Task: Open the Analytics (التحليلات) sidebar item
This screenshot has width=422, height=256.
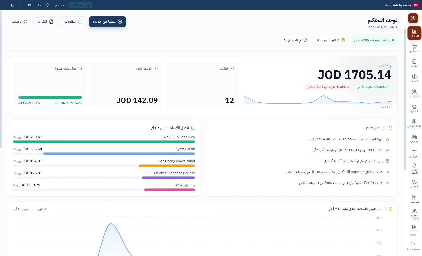Action: [414, 33]
